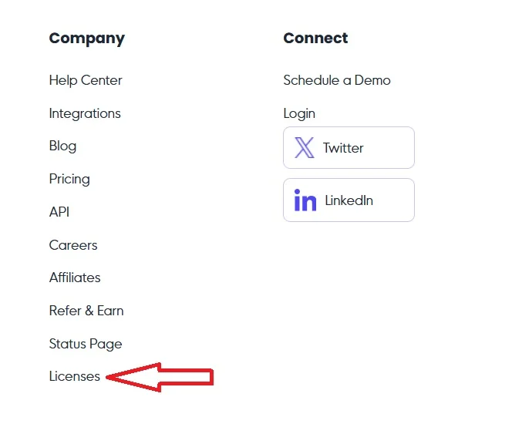Image resolution: width=512 pixels, height=434 pixels.
Task: Click the Connect column heading
Action: point(315,38)
